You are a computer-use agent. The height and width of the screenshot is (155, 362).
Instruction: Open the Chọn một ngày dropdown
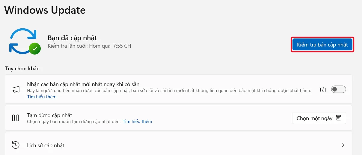pyautogui.click(x=319, y=118)
